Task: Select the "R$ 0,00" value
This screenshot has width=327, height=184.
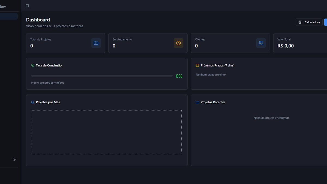Action: [286, 46]
